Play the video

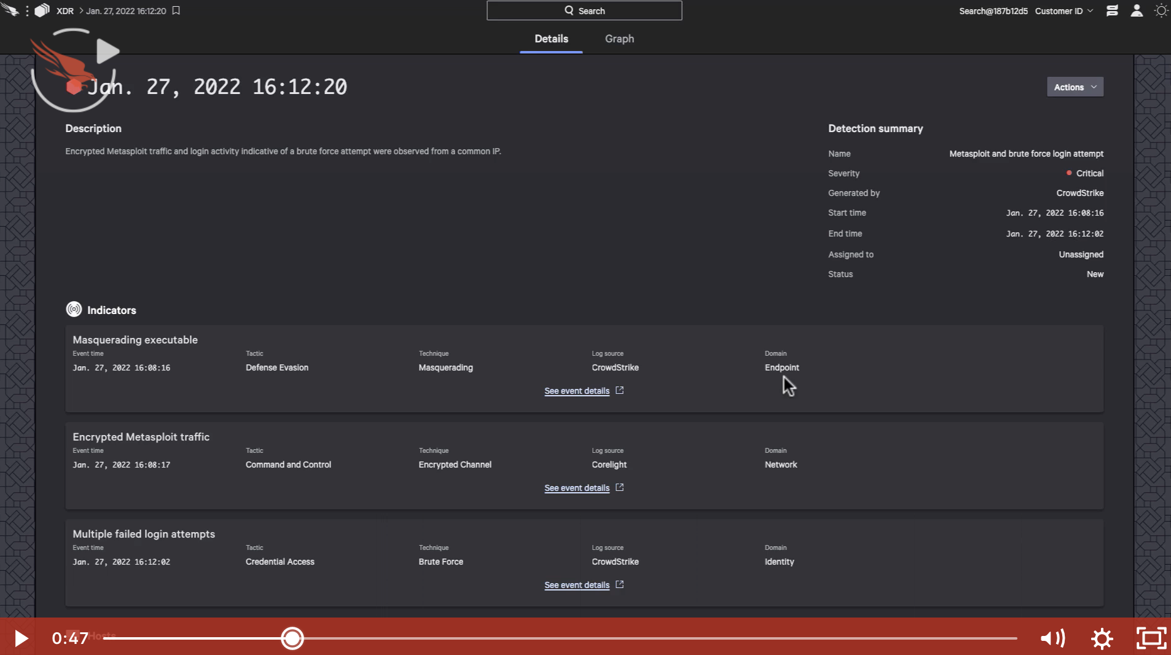tap(20, 638)
